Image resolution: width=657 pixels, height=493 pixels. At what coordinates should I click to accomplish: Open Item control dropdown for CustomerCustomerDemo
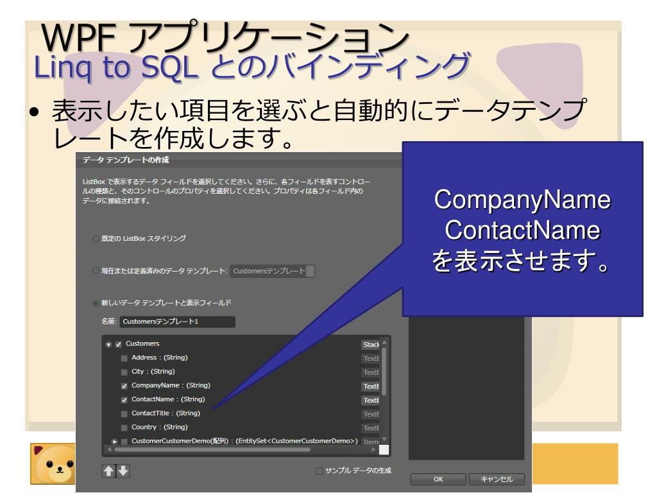(x=370, y=442)
